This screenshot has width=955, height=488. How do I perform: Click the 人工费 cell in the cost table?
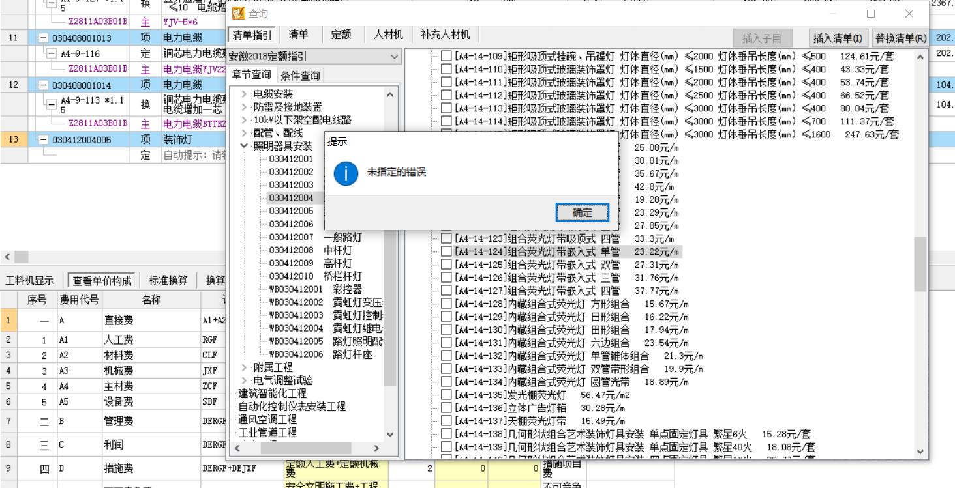[x=151, y=340]
